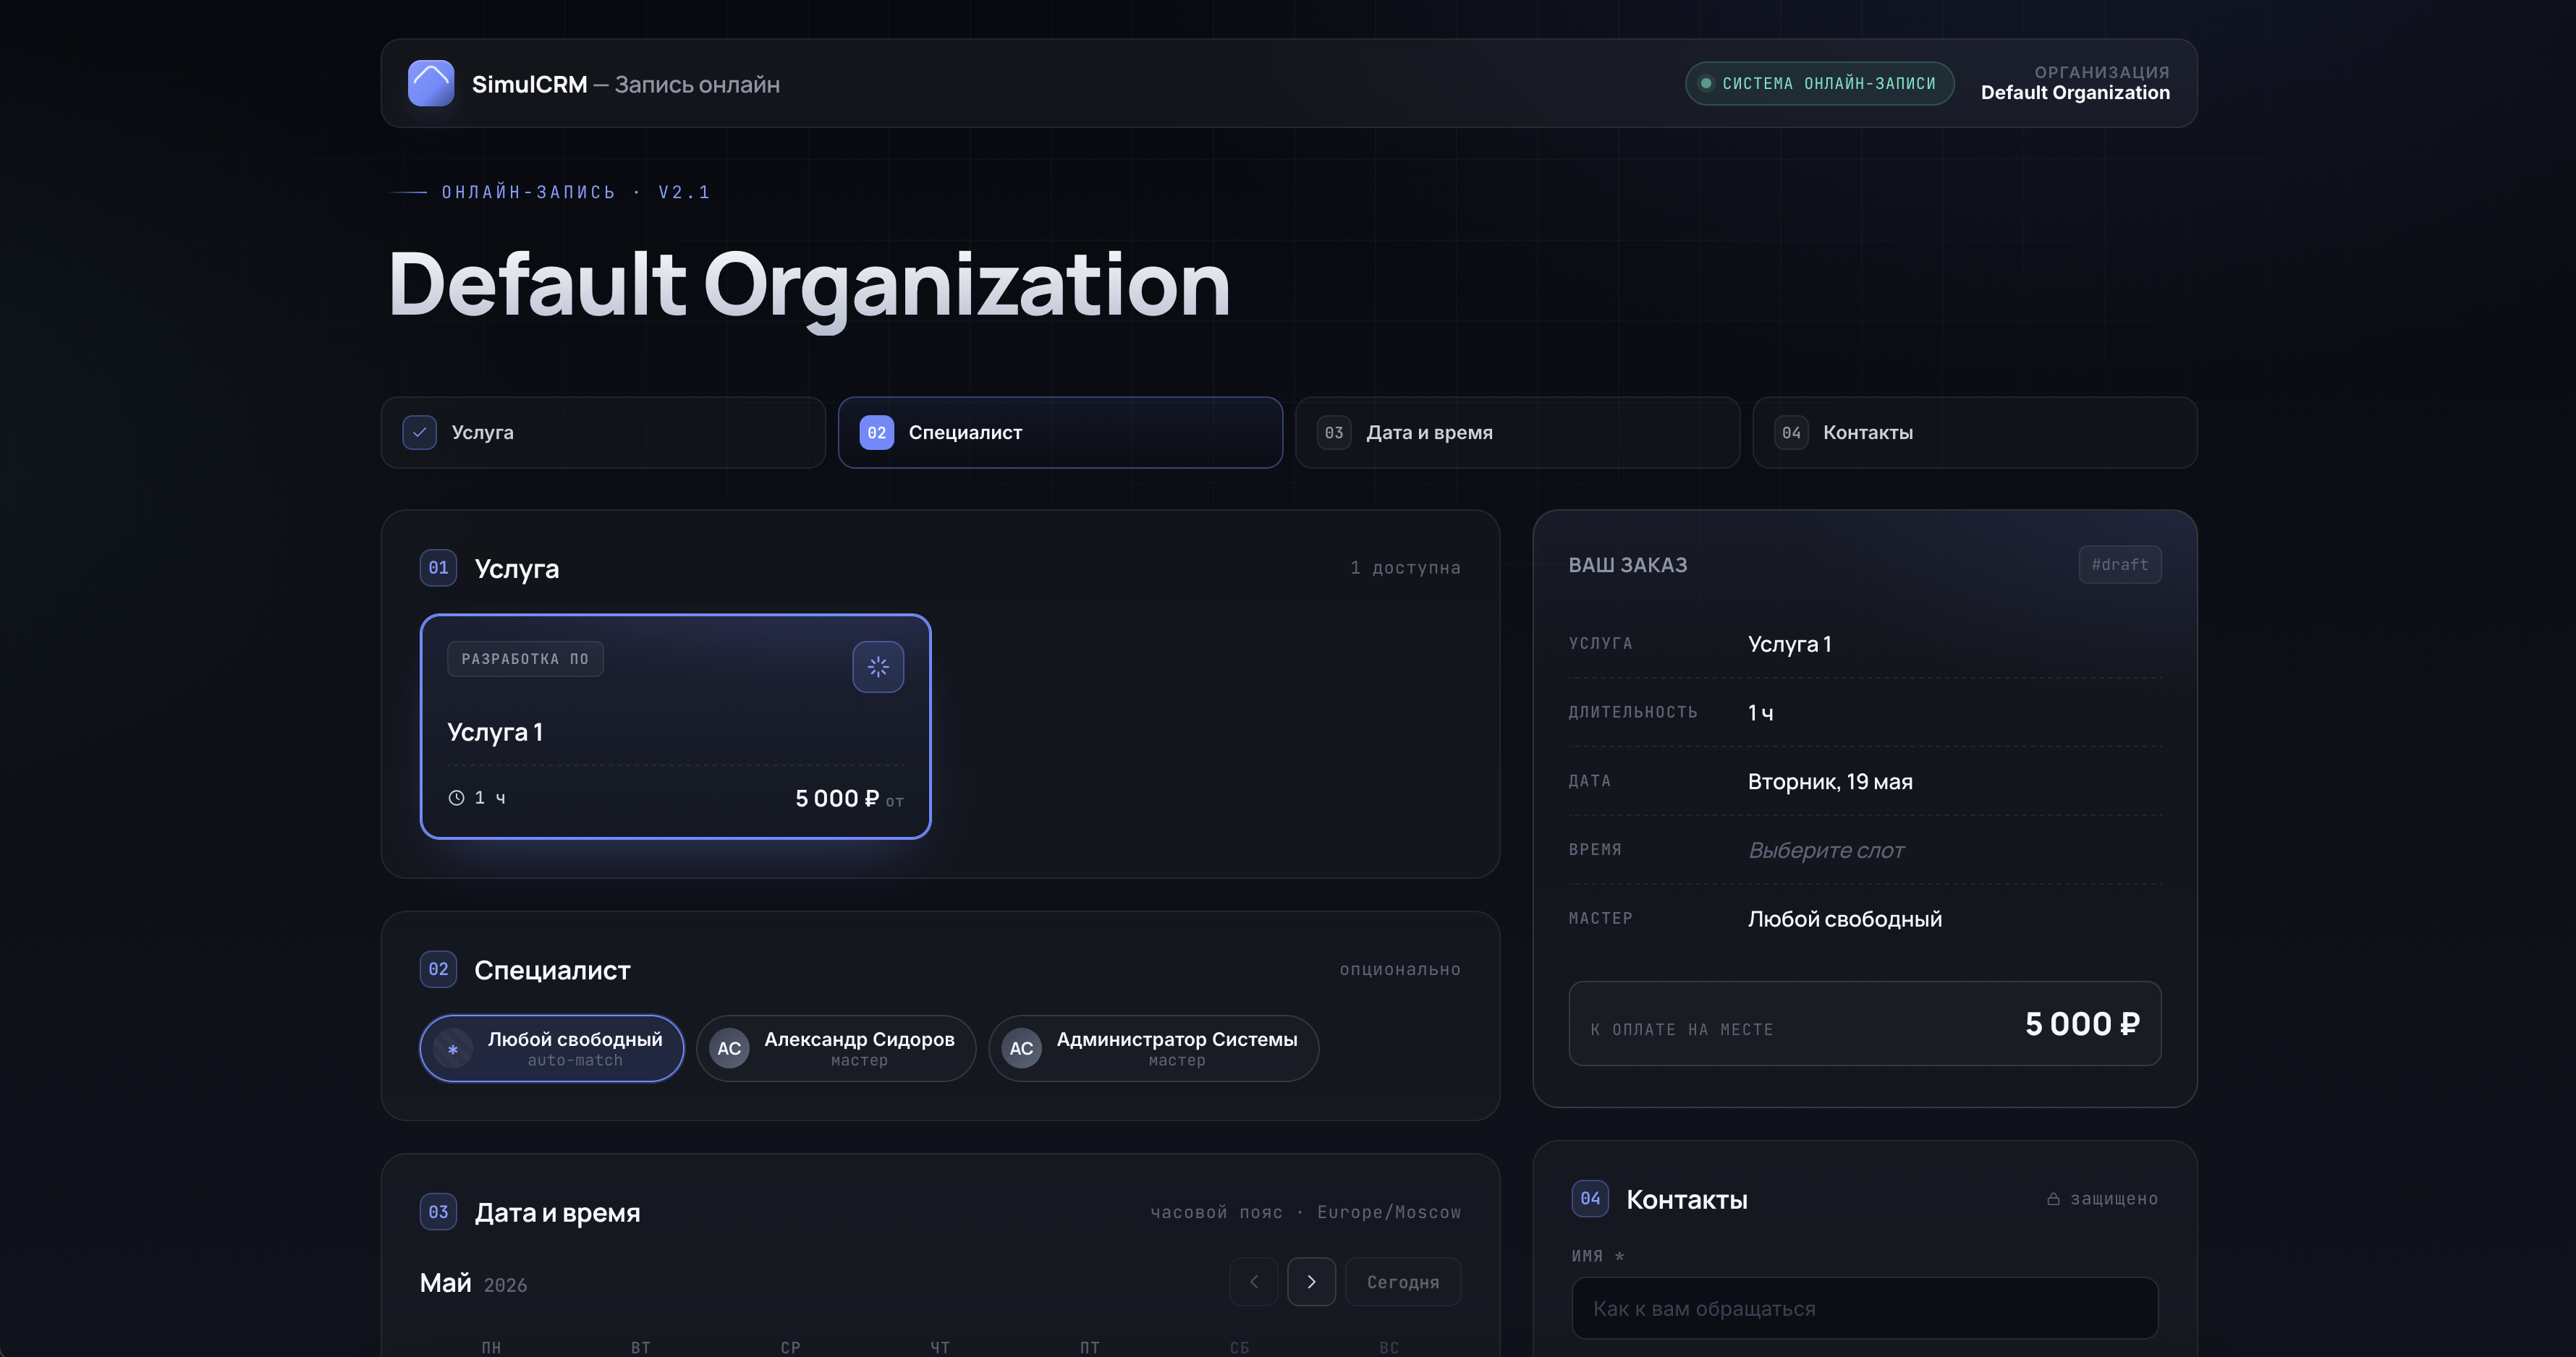Click the clock icon next to 1 ч
Viewport: 2576px width, 1357px height.
(456, 797)
